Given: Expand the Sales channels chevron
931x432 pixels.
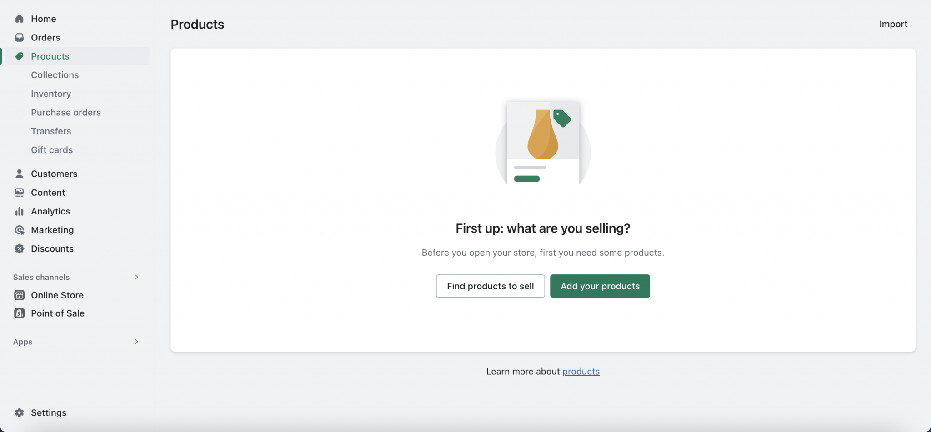Looking at the screenshot, I should (x=136, y=277).
